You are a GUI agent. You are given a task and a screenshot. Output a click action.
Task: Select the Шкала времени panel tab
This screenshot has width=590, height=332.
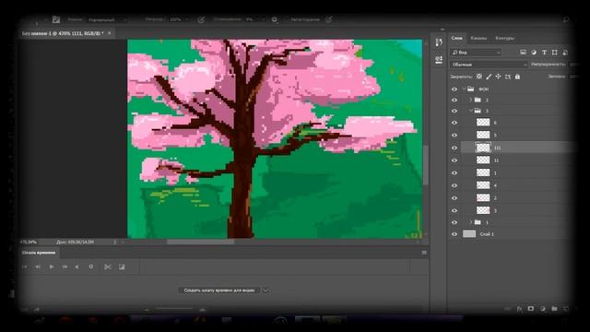coord(39,253)
